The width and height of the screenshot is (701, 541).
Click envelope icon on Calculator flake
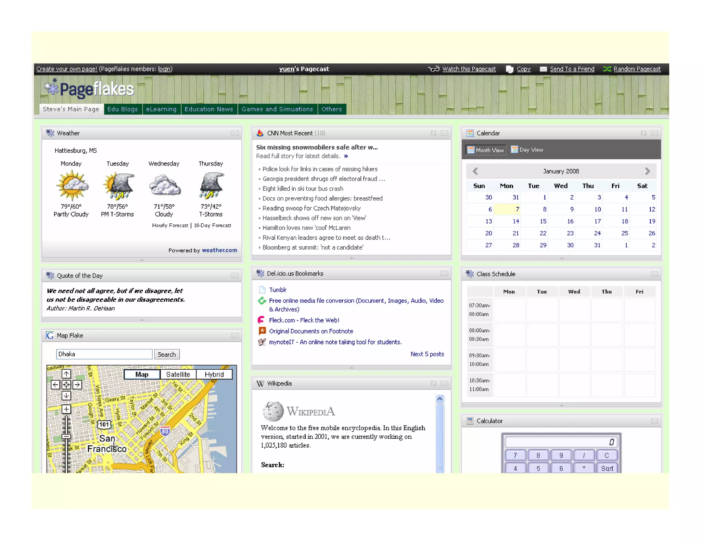coord(654,421)
